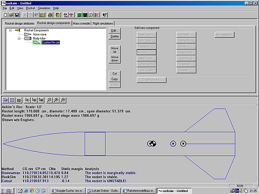Click the yellow book toolbar icon
The image size is (259, 194).
58,15
